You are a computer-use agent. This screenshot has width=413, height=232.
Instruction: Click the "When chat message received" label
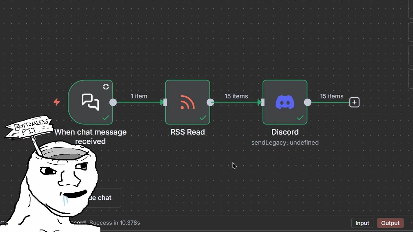pos(90,137)
